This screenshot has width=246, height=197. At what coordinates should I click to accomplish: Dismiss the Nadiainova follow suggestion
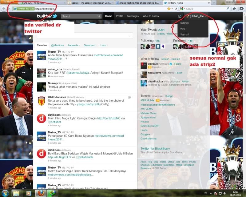point(205,73)
